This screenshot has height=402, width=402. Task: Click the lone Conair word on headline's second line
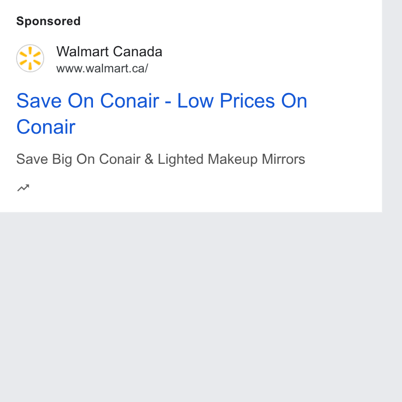click(46, 127)
